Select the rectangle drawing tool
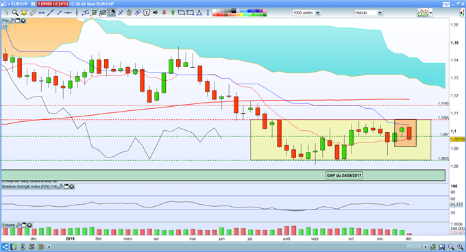Viewport: 466px width, 252px height. pos(191,12)
